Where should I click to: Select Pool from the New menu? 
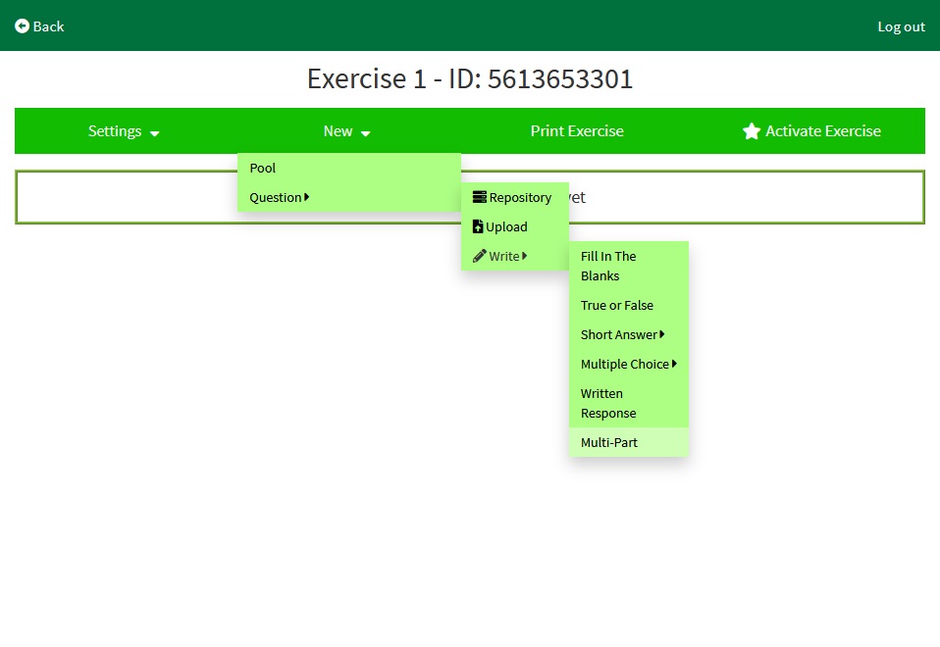tap(263, 168)
